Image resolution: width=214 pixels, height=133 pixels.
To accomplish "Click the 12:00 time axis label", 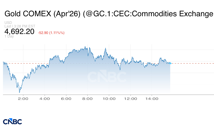I will click(130, 99).
